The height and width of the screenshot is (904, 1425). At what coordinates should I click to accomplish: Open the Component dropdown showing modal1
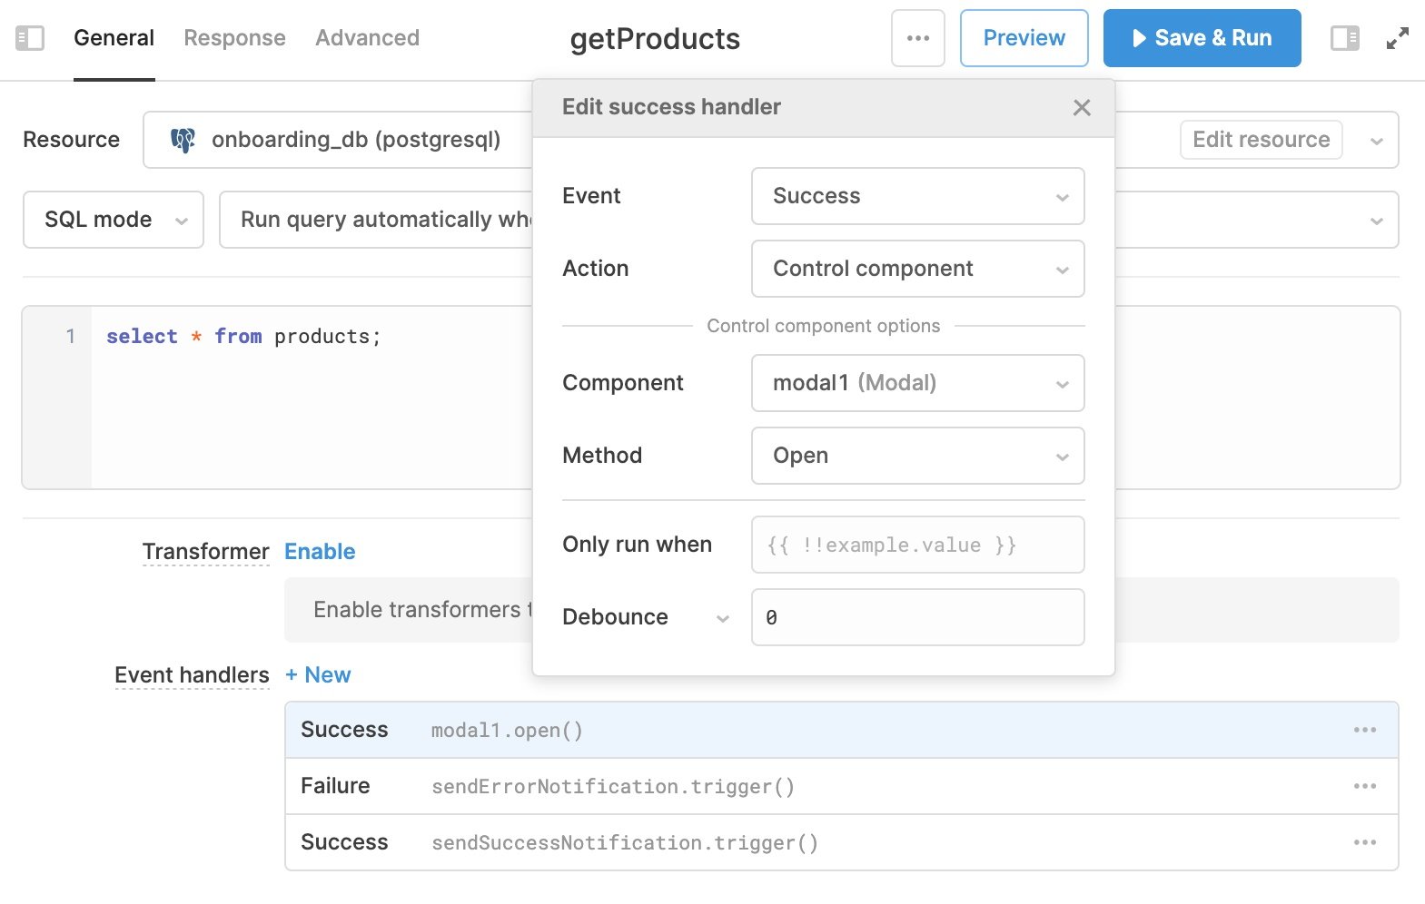pos(917,383)
